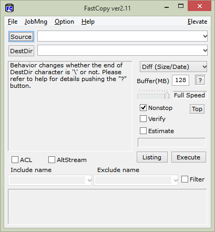The width and height of the screenshot is (215, 232).
Task: Enable the Estimate checkbox
Action: 143,130
